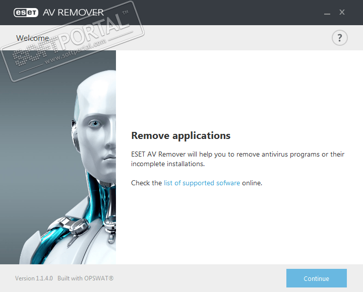Click the Welcome header label
363x292 pixels.
(x=33, y=38)
